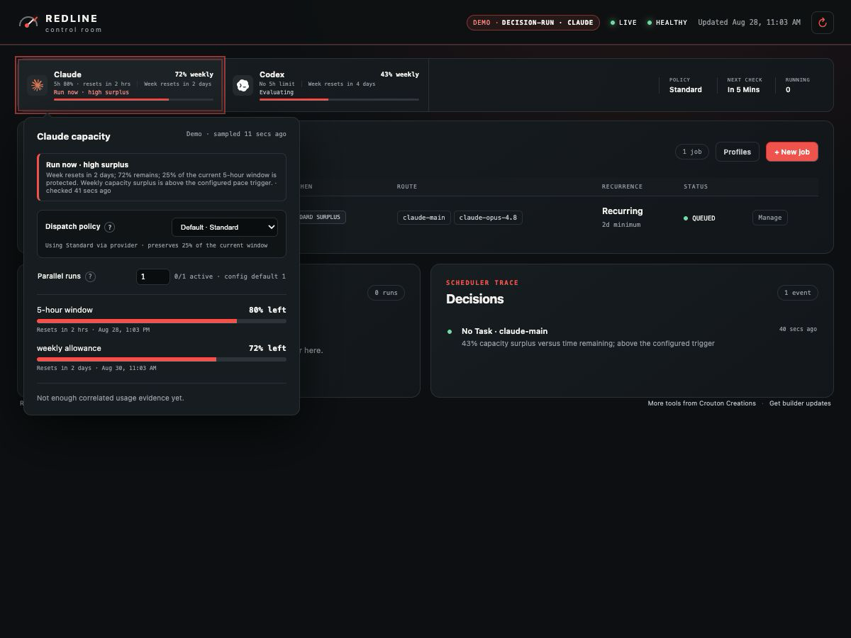Click the refresh icon button in header

(823, 23)
